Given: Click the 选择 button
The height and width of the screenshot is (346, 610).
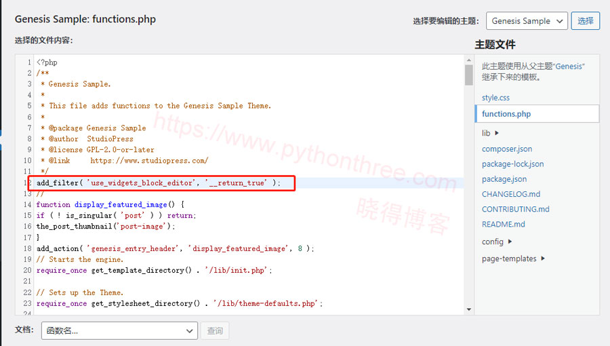Looking at the screenshot, I should pos(585,21).
